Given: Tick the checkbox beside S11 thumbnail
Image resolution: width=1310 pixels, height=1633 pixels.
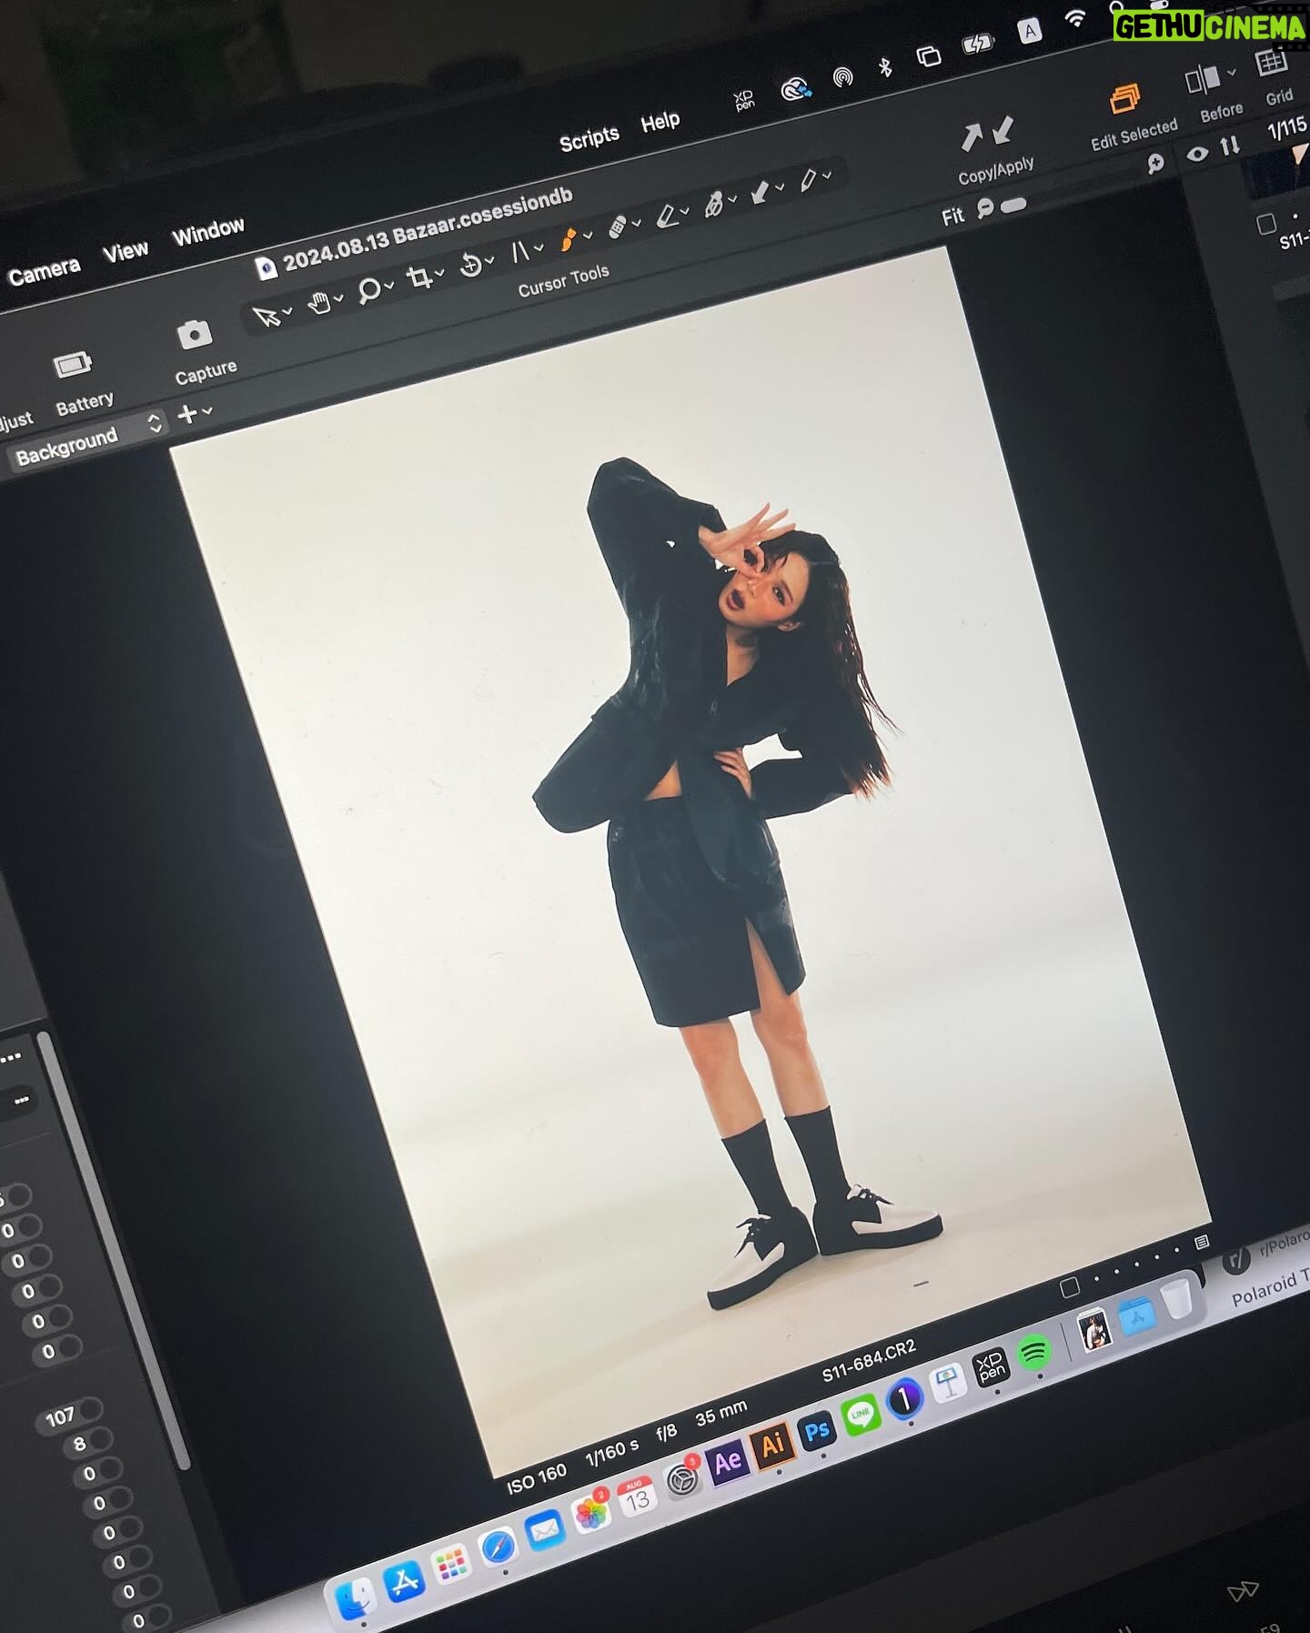Looking at the screenshot, I should click(1265, 224).
